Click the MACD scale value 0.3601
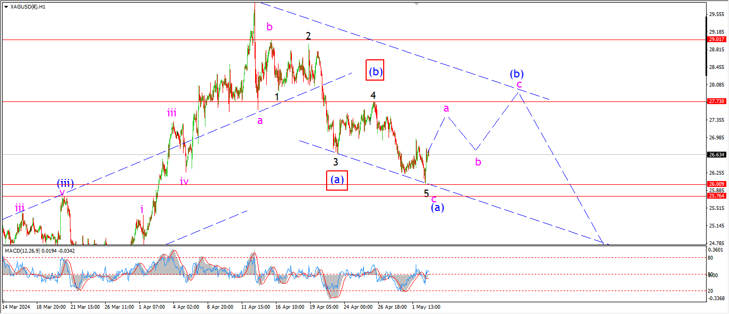This screenshot has width=729, height=314. coord(716,249)
